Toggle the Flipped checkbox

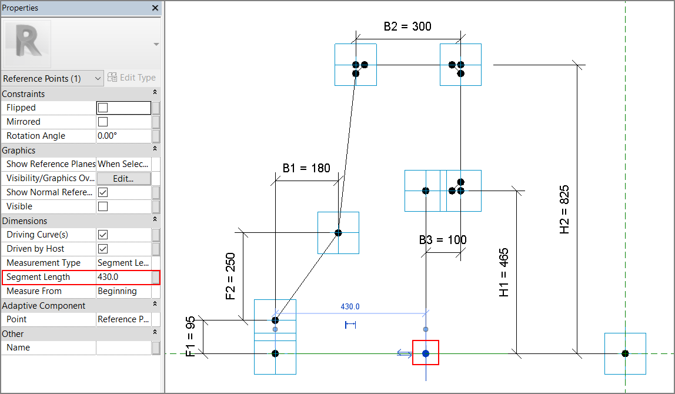pos(103,108)
